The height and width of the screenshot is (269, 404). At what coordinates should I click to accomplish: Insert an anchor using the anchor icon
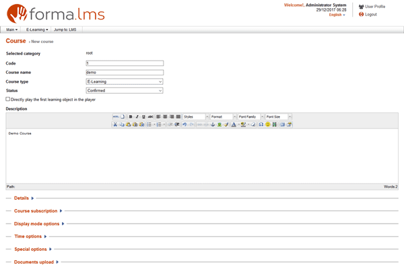point(213,124)
